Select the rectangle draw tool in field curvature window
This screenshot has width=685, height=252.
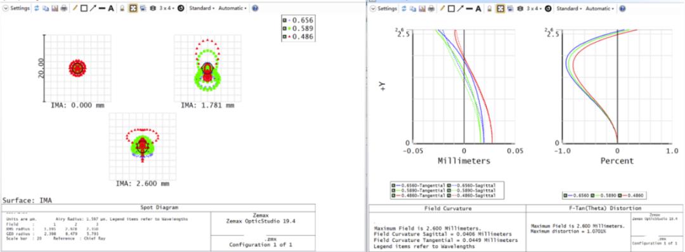tap(452, 8)
